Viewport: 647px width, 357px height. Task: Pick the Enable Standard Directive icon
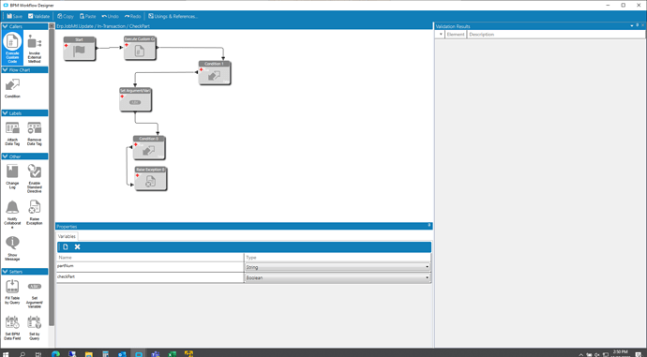tap(35, 178)
